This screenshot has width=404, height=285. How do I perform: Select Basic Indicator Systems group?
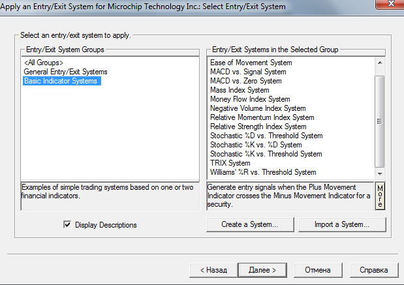click(x=60, y=81)
